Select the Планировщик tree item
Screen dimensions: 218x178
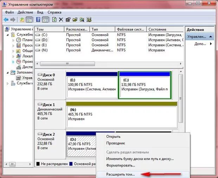[25, 40]
